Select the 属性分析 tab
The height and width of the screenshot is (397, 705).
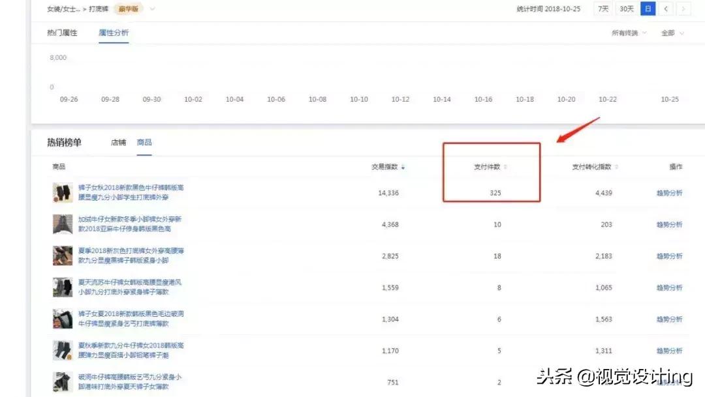click(x=113, y=32)
